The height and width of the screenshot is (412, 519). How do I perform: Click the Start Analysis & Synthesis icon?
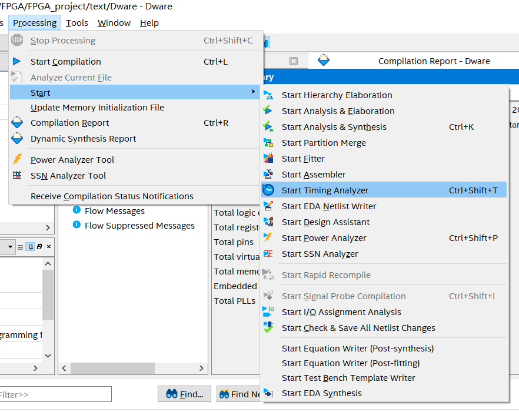[x=268, y=126]
